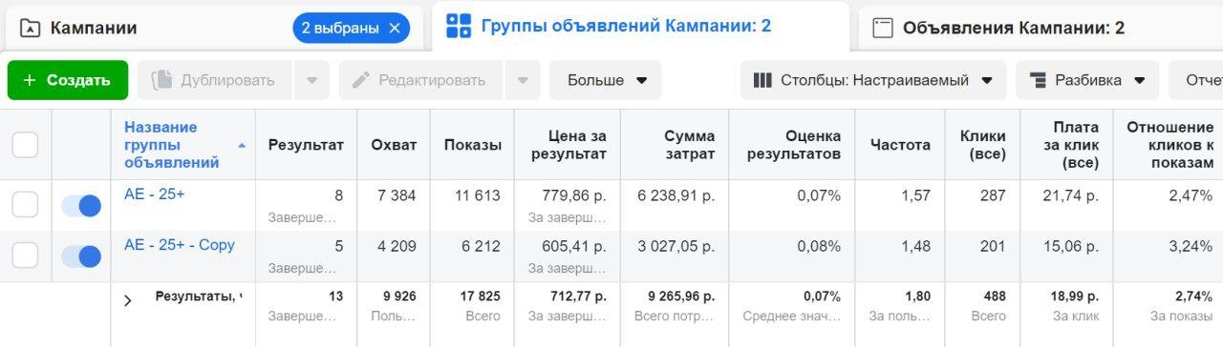The width and height of the screenshot is (1223, 347).
Task: Click the Campaigns folder icon
Action: [30, 28]
